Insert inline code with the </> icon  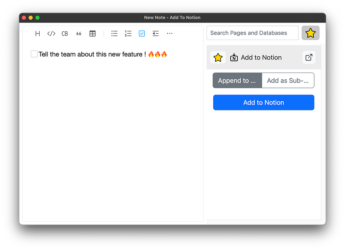pos(51,33)
